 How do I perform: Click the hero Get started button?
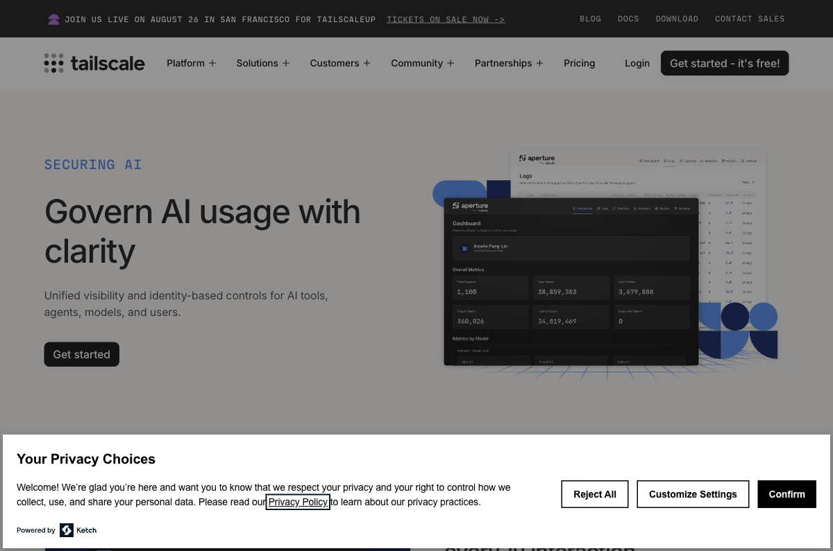82,354
